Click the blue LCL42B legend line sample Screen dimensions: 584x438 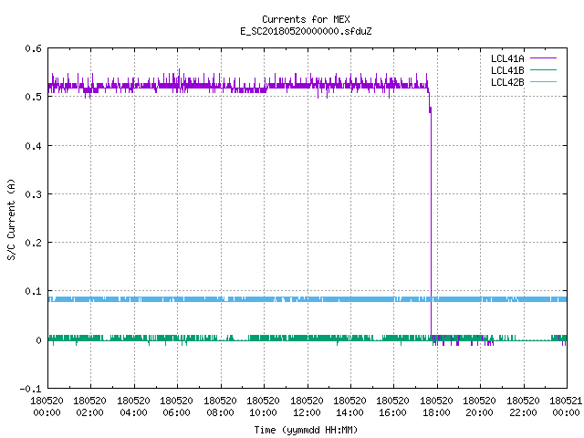543,82
